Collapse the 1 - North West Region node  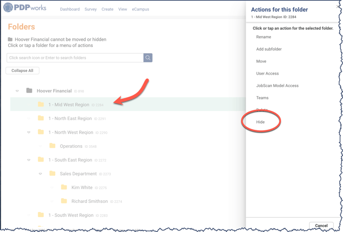[29, 132]
